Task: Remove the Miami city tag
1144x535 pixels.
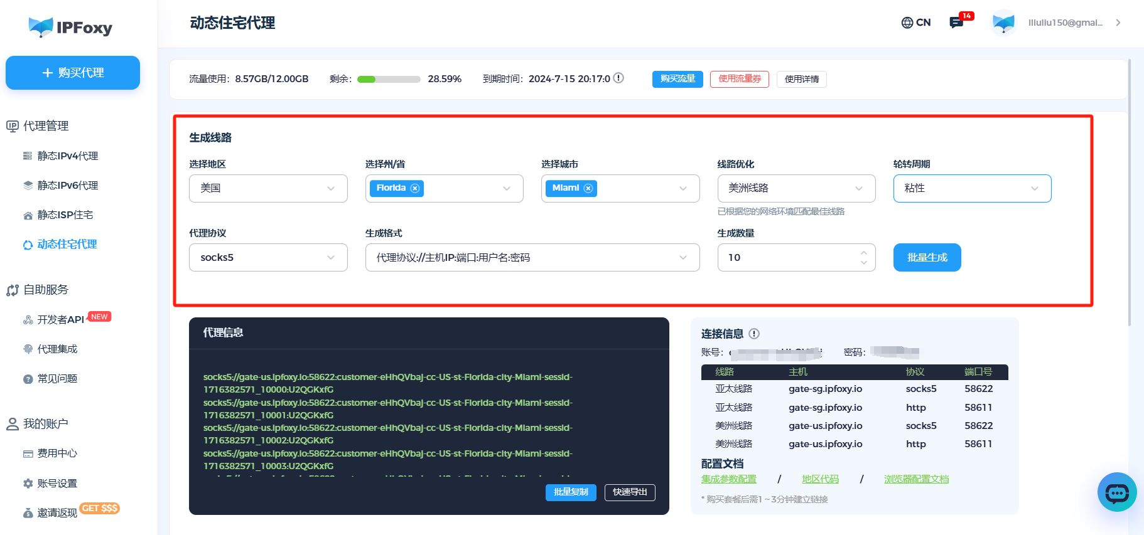Action: (588, 188)
